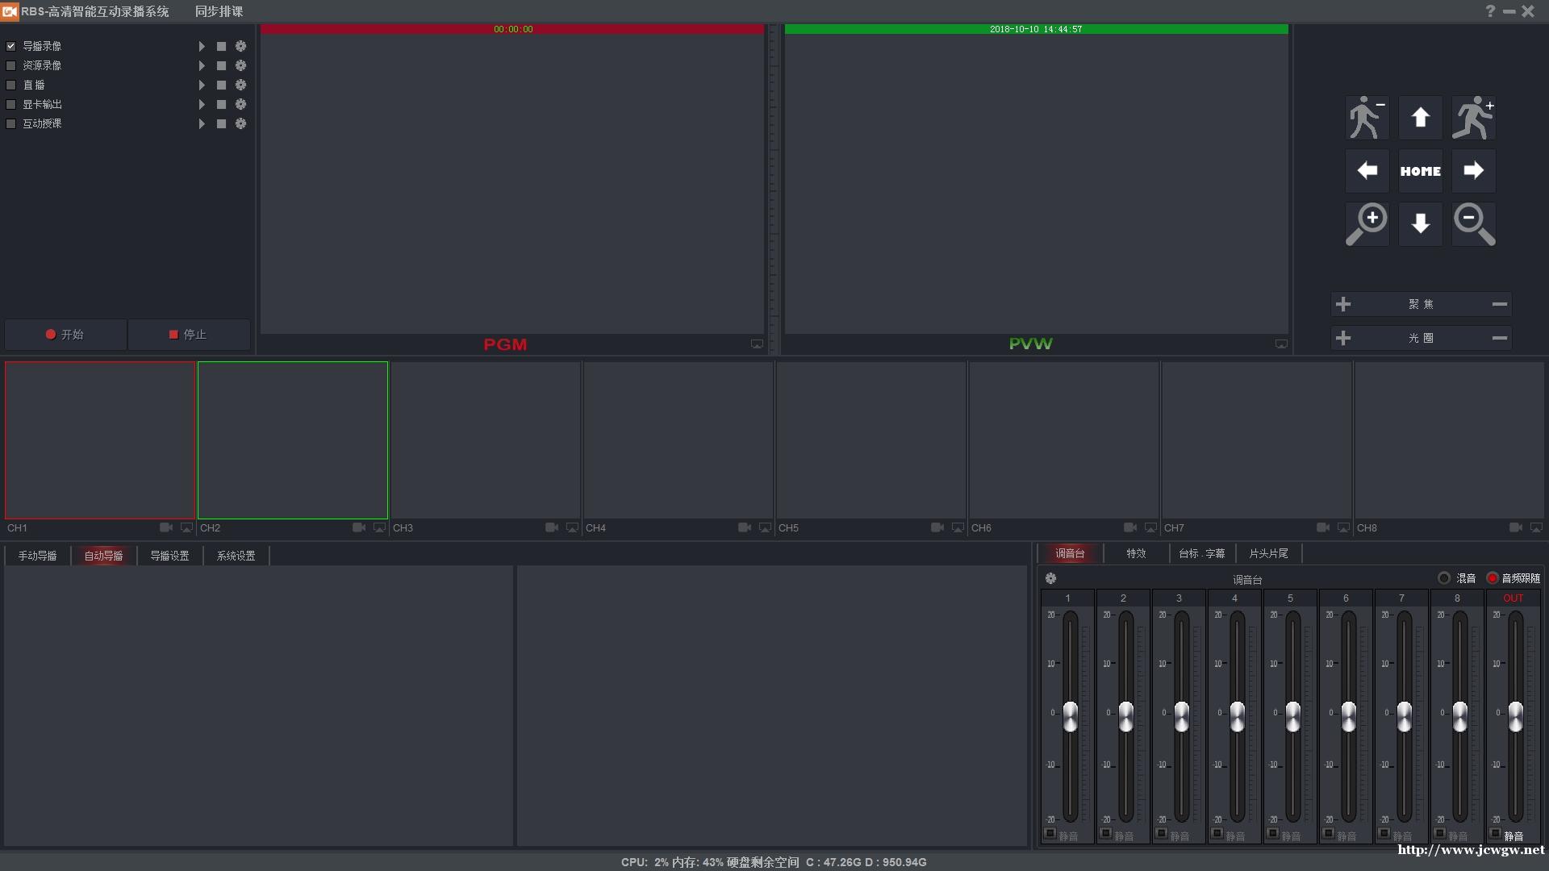Select the 混音 radio button

[x=1444, y=578]
